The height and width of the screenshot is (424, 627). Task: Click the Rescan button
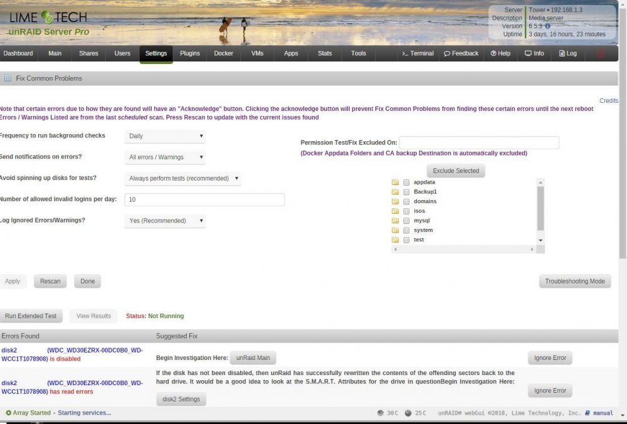tap(50, 281)
